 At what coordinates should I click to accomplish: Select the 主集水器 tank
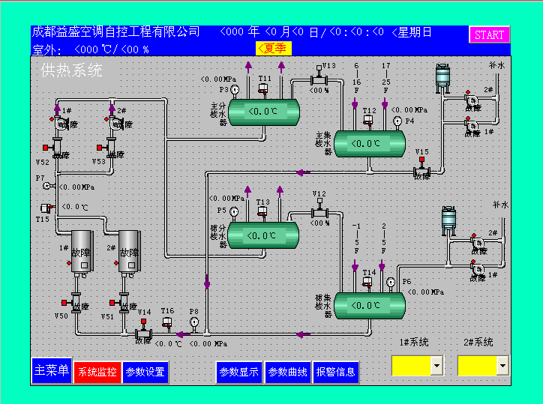(370, 144)
